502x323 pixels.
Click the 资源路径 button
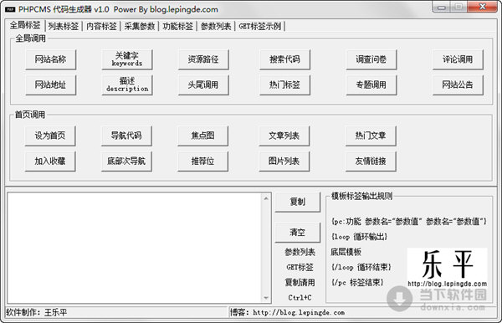point(203,59)
